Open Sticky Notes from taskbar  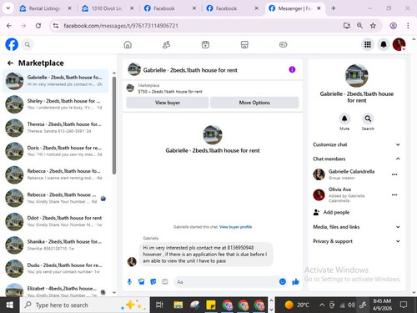(211, 305)
